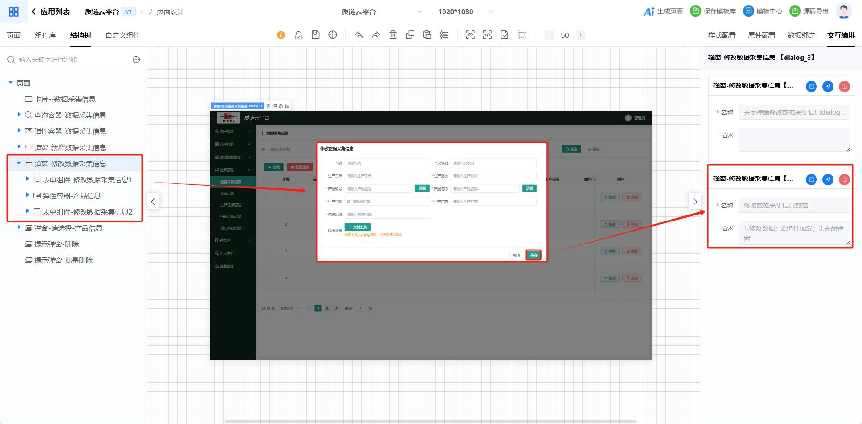Expand the 弹窗-请选择-产品信息 tree node

click(19, 227)
